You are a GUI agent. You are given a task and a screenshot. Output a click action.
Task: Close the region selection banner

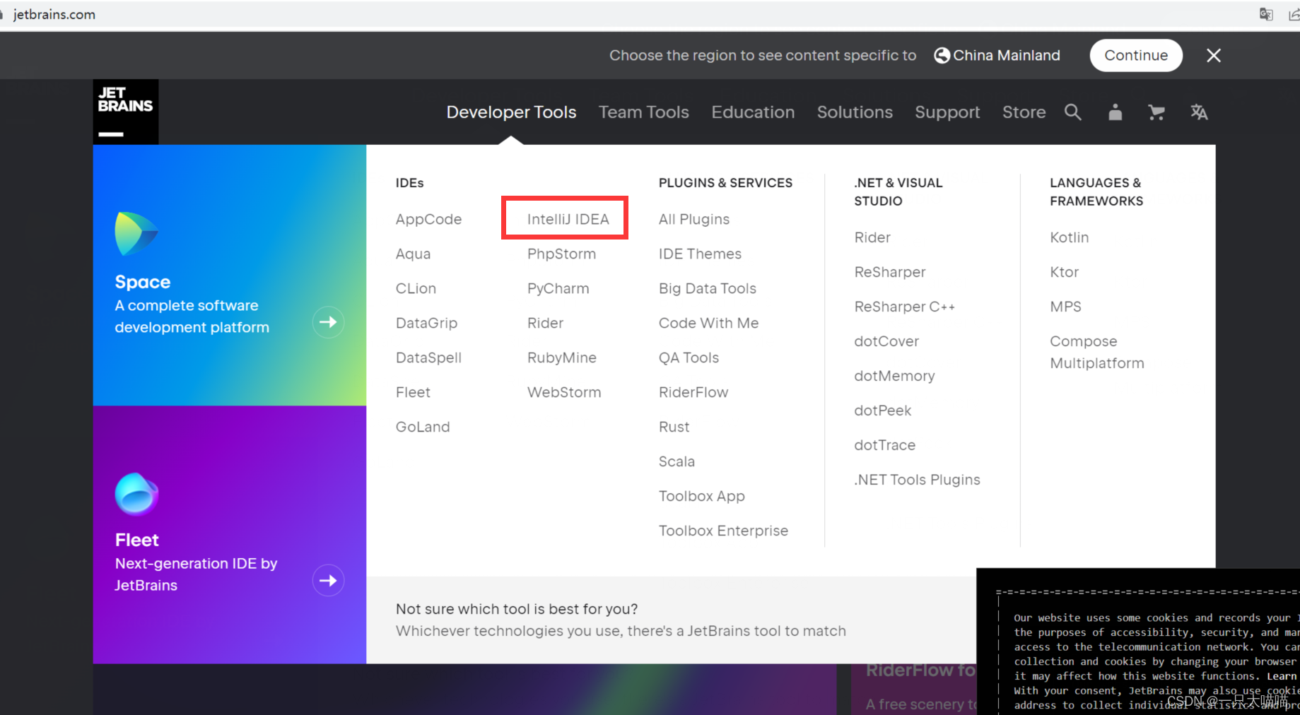1213,55
